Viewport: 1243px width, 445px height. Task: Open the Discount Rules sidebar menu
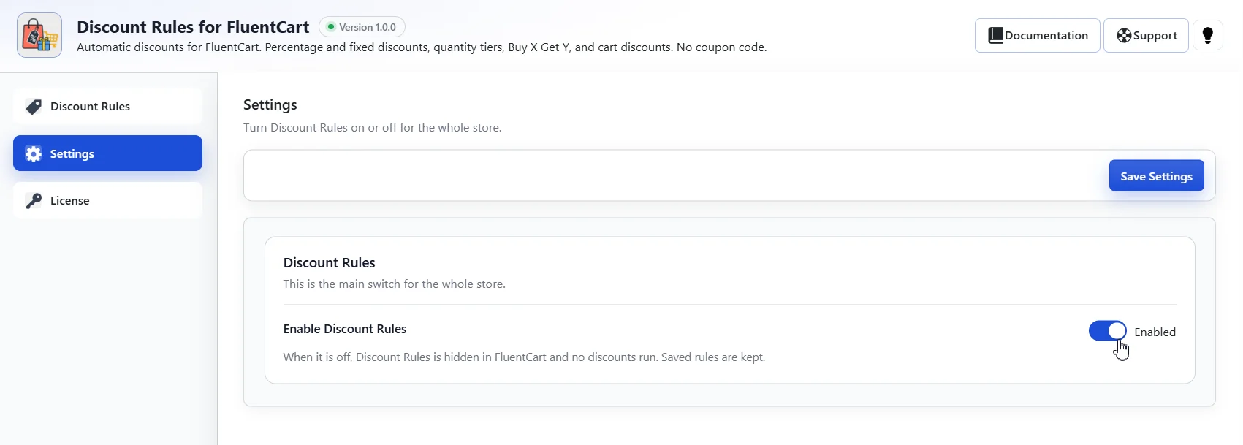click(107, 107)
